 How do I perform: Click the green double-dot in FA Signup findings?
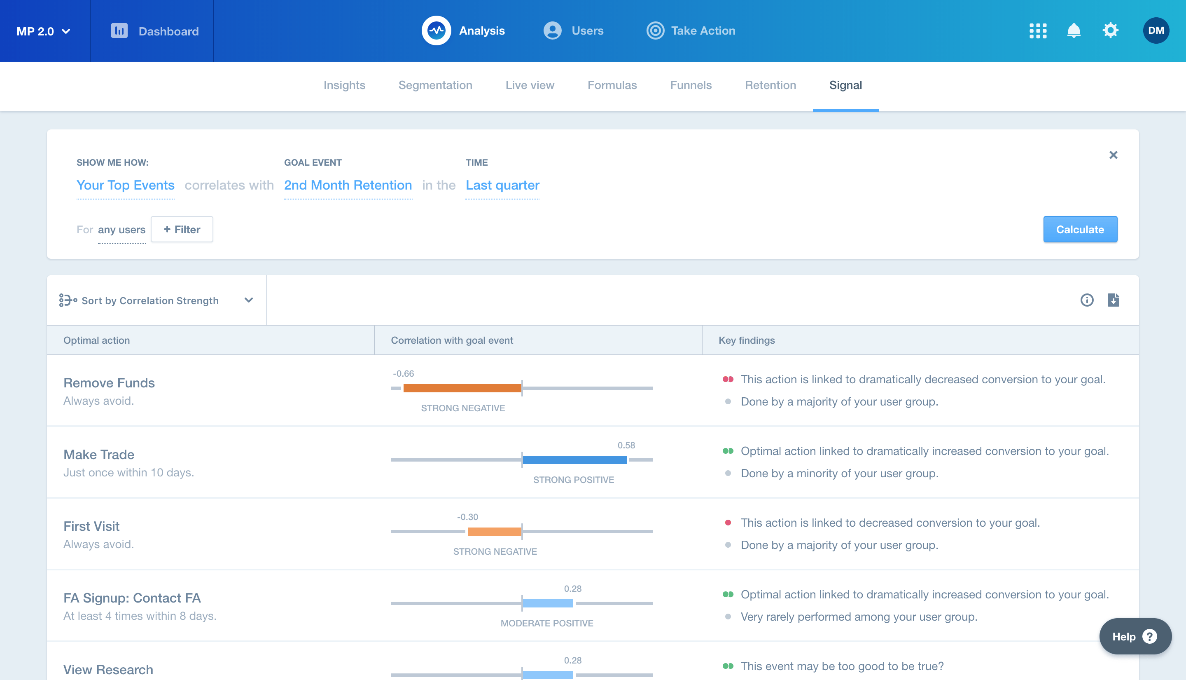click(x=727, y=595)
